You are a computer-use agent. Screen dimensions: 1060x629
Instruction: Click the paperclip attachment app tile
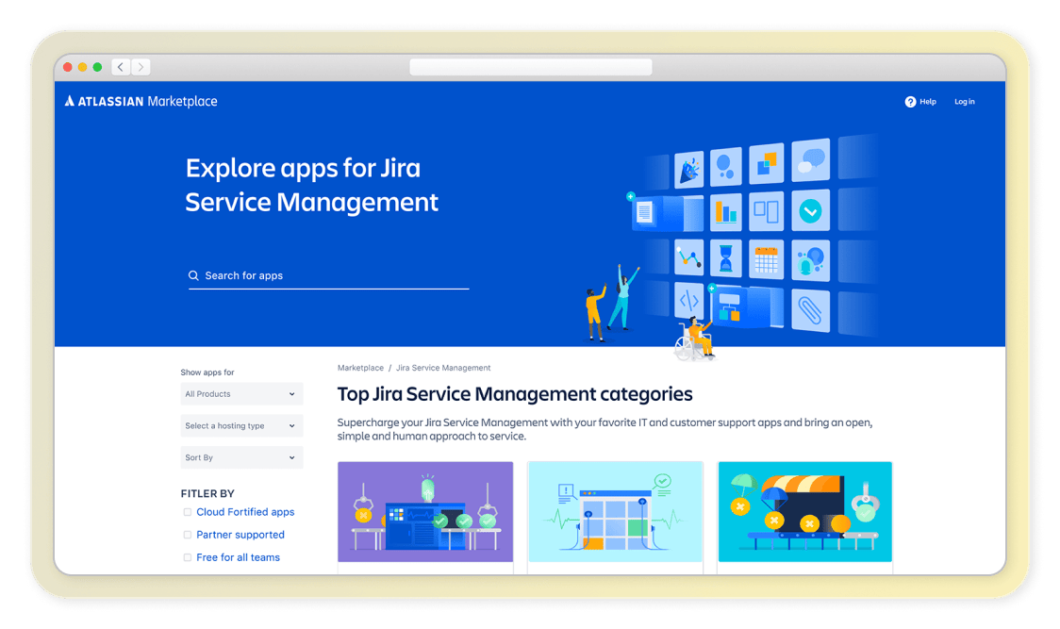tap(810, 310)
